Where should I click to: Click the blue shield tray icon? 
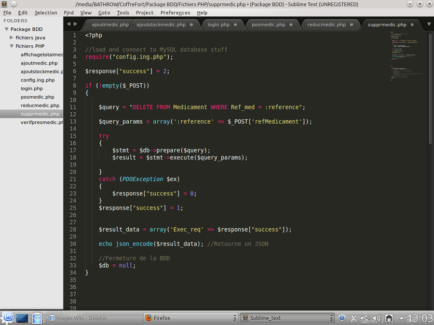pyautogui.click(x=342, y=318)
